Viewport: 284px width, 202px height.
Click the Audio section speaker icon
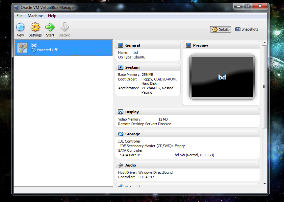[x=121, y=165]
